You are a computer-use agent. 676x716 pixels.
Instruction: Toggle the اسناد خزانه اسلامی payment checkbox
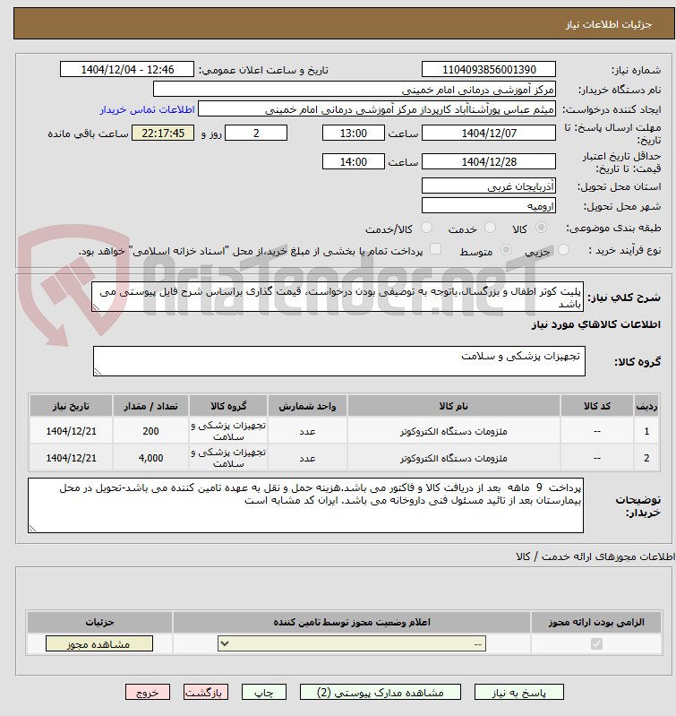pos(436,249)
